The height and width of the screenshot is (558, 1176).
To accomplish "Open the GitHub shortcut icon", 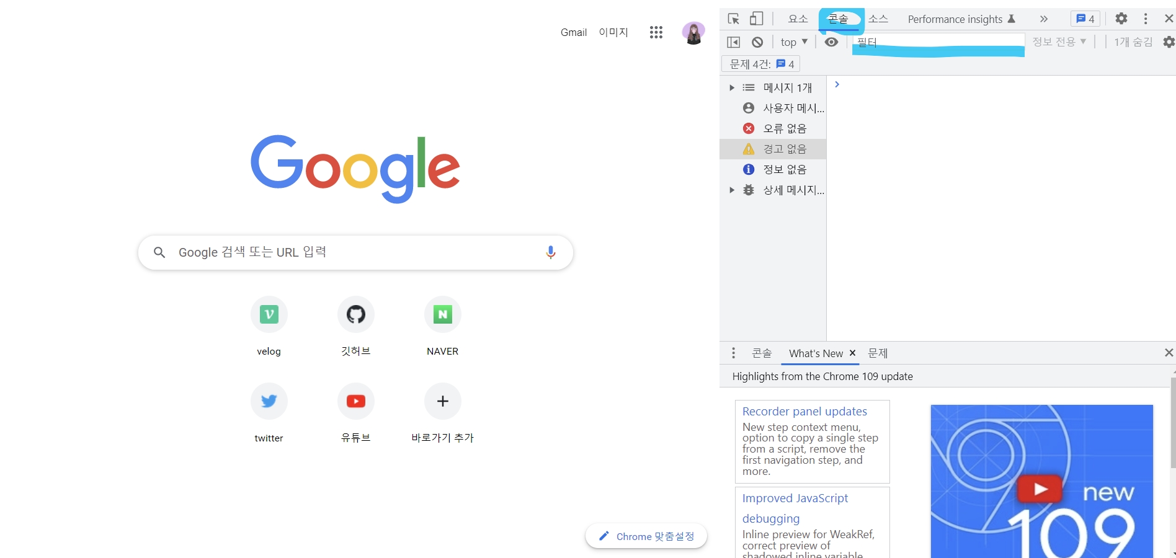I will click(x=355, y=314).
